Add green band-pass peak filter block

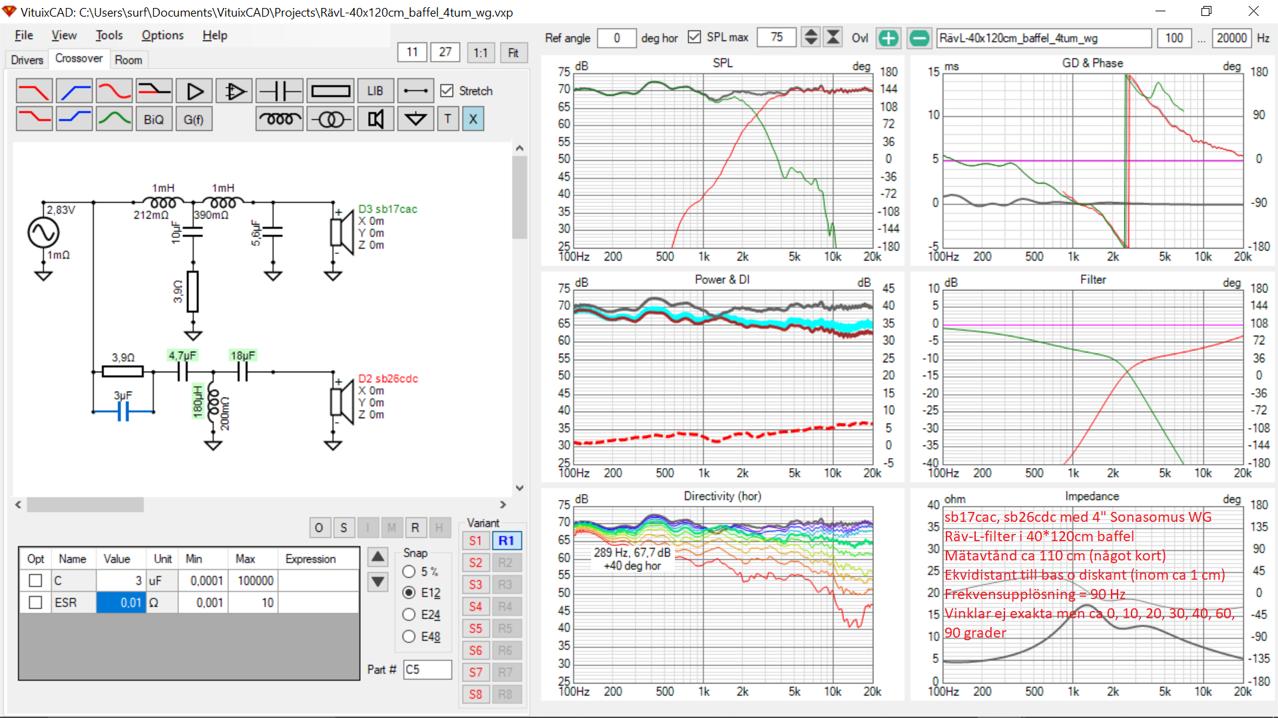(114, 120)
